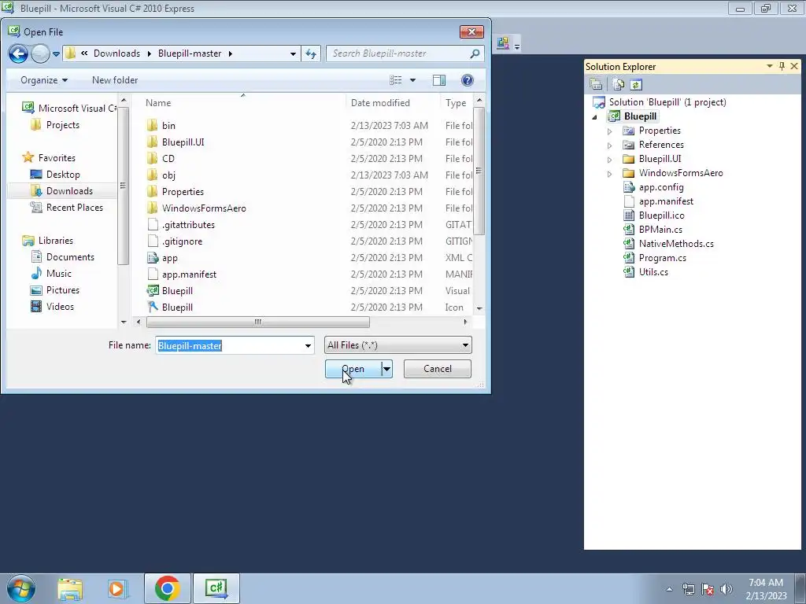806x604 pixels.
Task: Select the WindowsFormsAero folder in file list
Action: coord(196,208)
